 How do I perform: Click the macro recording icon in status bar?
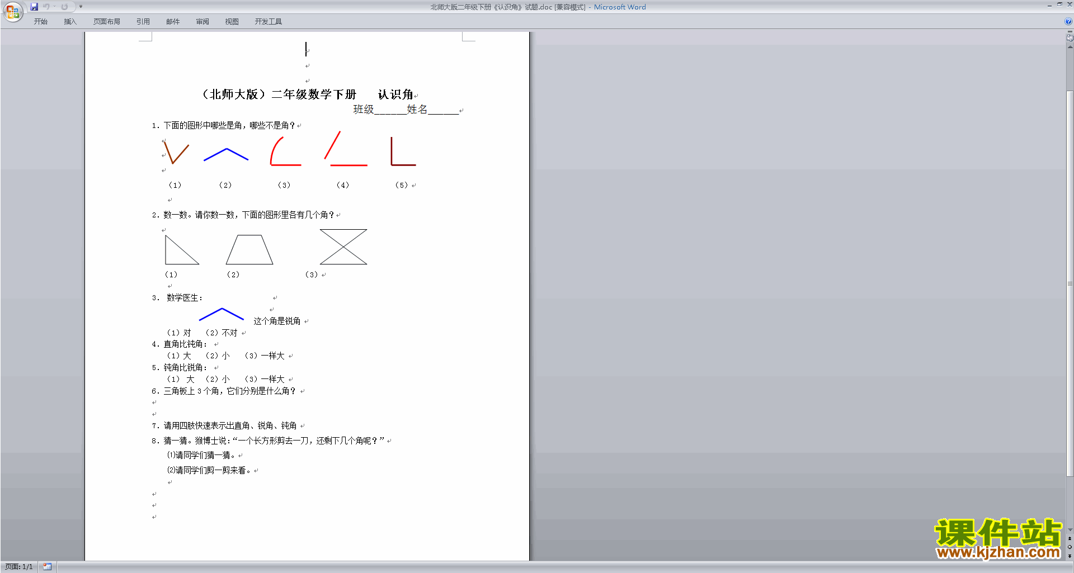(48, 567)
